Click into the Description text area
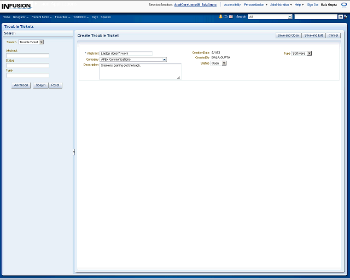Viewport: 350px width, 280px height. pyautogui.click(x=140, y=71)
